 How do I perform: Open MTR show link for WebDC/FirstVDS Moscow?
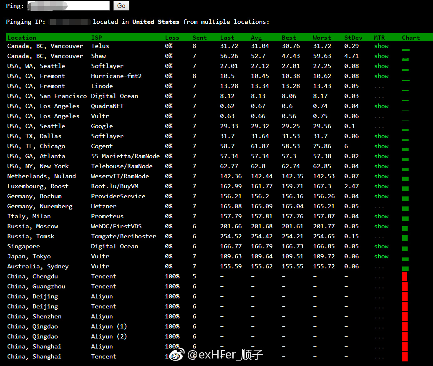381,226
